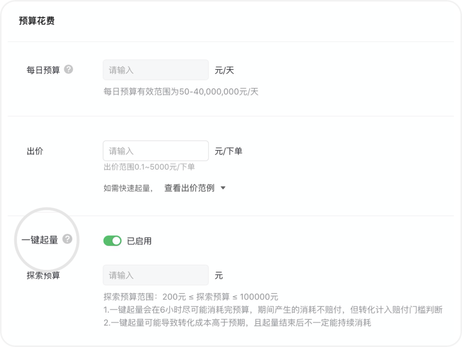
Task: Click the 已启用 status label
Action: [x=139, y=241]
